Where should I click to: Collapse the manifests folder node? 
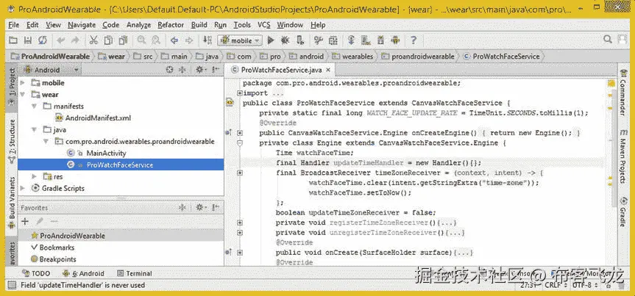35,107
